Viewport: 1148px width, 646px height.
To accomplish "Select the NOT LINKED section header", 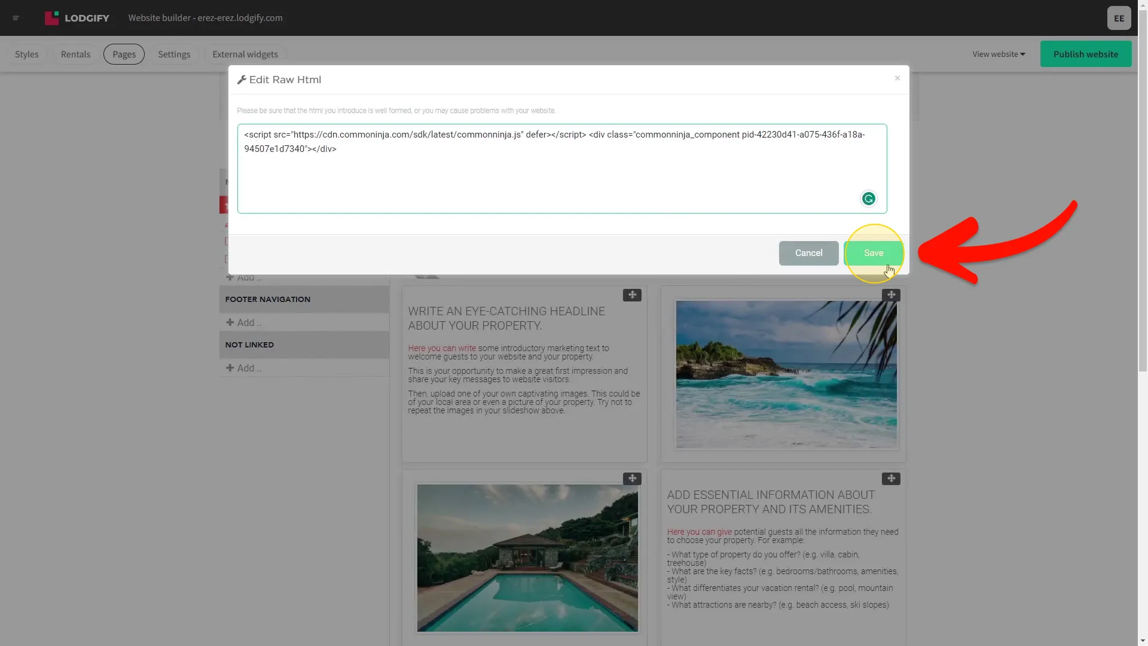I will tap(304, 345).
